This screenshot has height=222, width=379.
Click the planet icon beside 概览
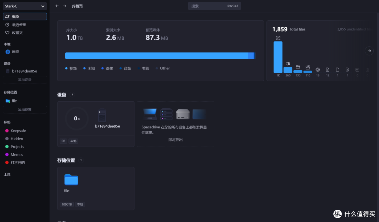[7, 16]
